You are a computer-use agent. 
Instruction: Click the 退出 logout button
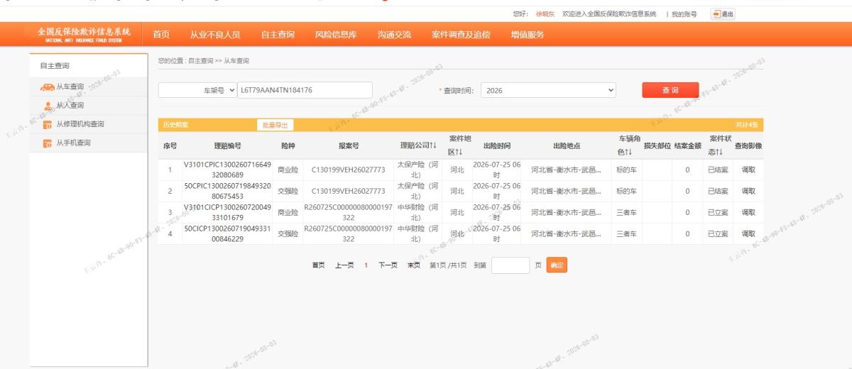(723, 13)
